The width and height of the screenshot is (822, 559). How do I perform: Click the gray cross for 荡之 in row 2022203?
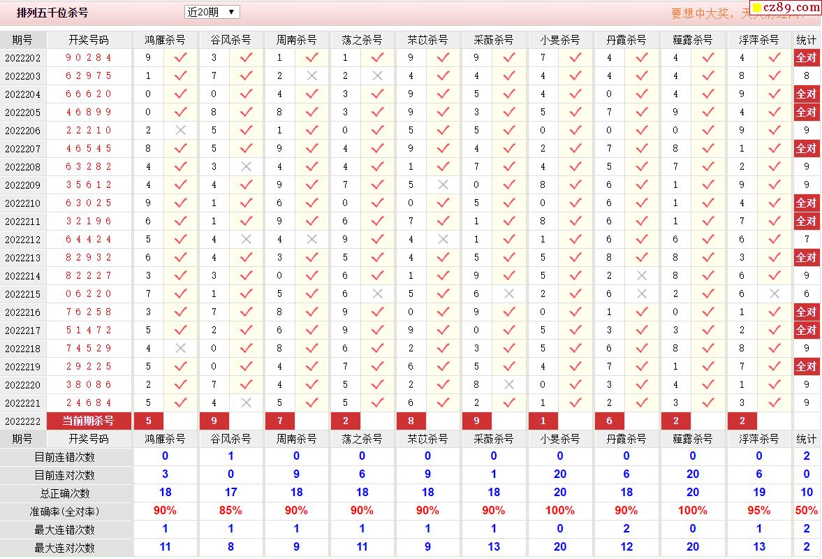377,76
